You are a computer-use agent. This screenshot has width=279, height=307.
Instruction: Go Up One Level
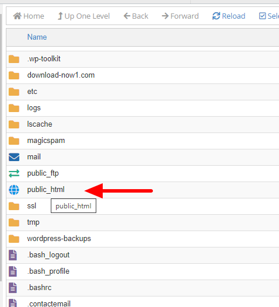83,16
